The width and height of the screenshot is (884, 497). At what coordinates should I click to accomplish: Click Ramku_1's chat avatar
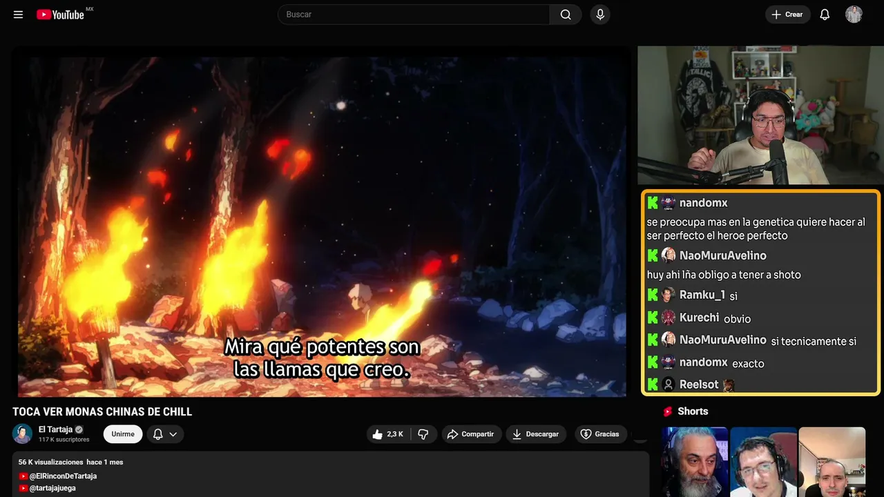tap(669, 295)
